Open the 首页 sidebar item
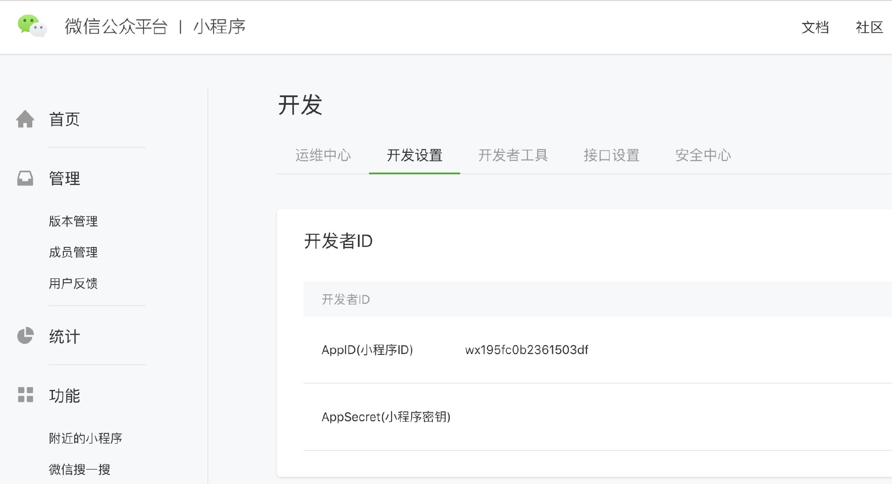 pos(64,119)
